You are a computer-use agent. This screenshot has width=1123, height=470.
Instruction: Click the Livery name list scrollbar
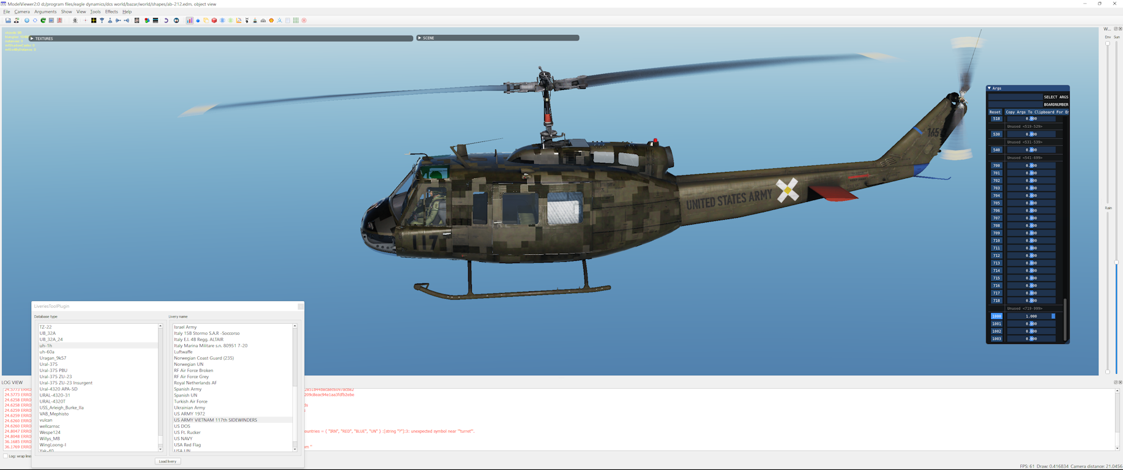click(295, 387)
